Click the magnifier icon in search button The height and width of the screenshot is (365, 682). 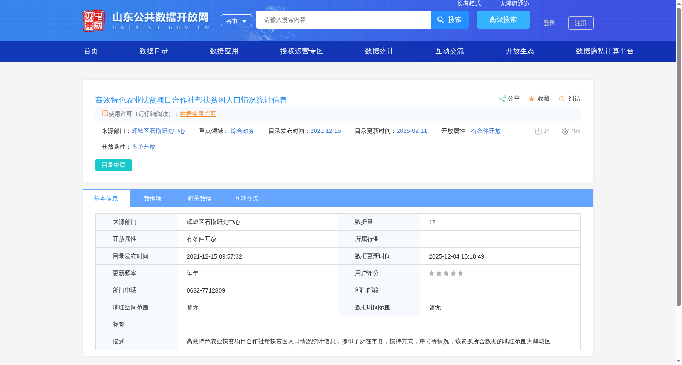click(441, 20)
